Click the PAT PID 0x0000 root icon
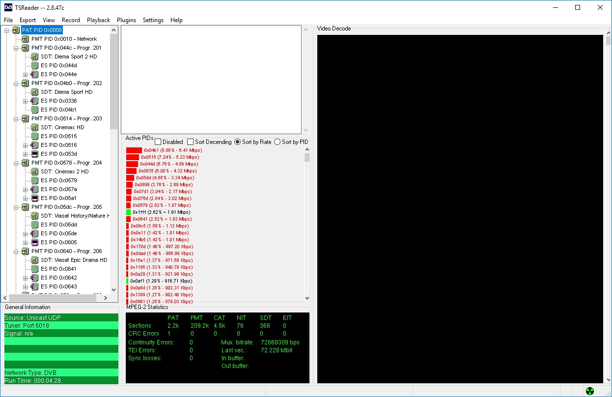Screen dimensions: 612x397 coord(16,30)
